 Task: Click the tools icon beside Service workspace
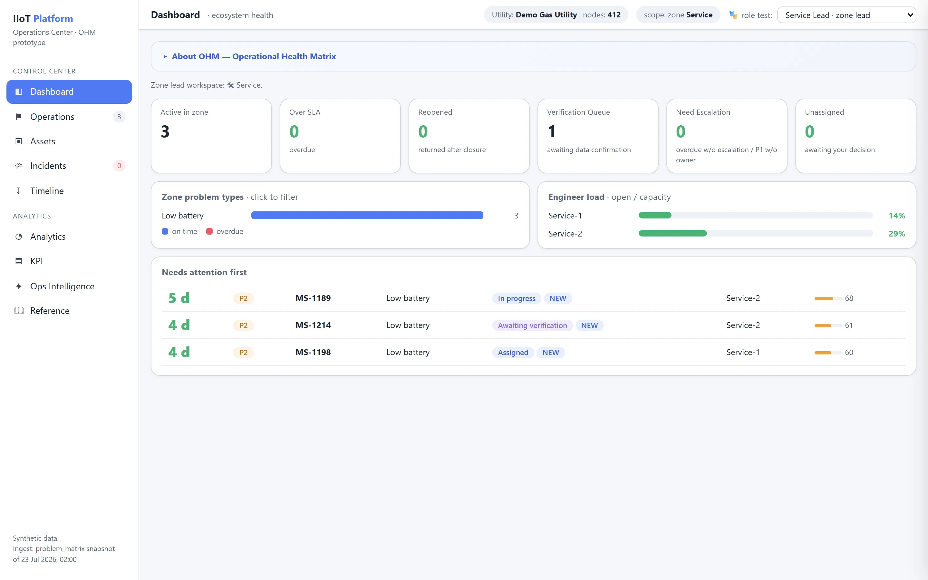230,85
